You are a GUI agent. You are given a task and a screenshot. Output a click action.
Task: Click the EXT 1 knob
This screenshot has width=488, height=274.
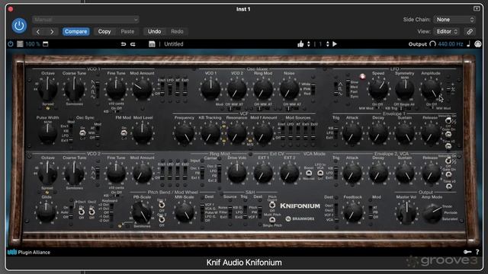coord(263,174)
